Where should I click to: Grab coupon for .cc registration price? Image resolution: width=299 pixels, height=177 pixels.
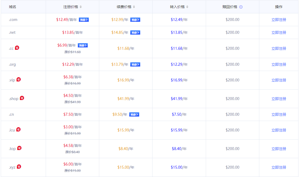83,45
